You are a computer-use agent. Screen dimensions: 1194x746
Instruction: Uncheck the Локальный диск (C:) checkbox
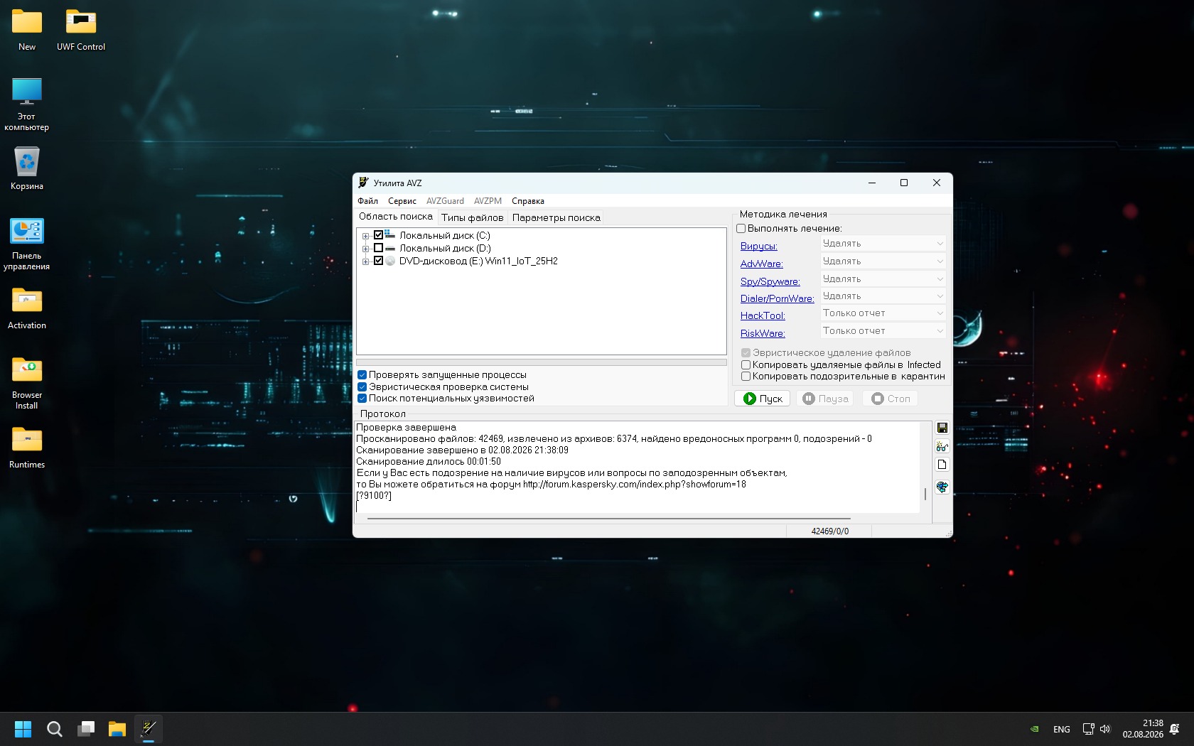click(378, 235)
